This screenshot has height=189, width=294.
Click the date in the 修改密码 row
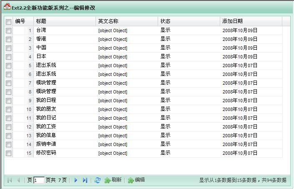pos(240,153)
